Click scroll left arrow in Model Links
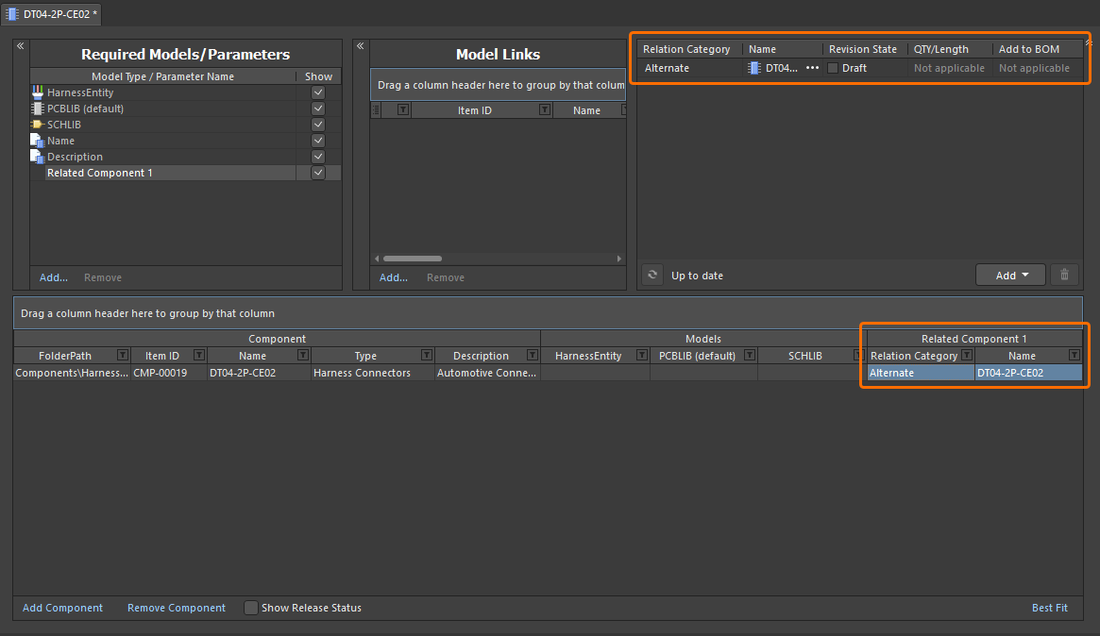This screenshot has width=1100, height=636. (x=377, y=259)
